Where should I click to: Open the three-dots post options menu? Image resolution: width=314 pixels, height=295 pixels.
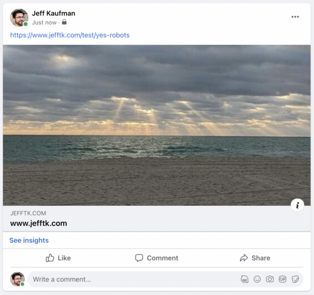coord(295,17)
